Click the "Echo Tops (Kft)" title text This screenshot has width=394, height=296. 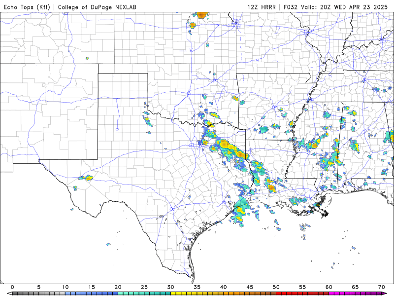point(27,7)
